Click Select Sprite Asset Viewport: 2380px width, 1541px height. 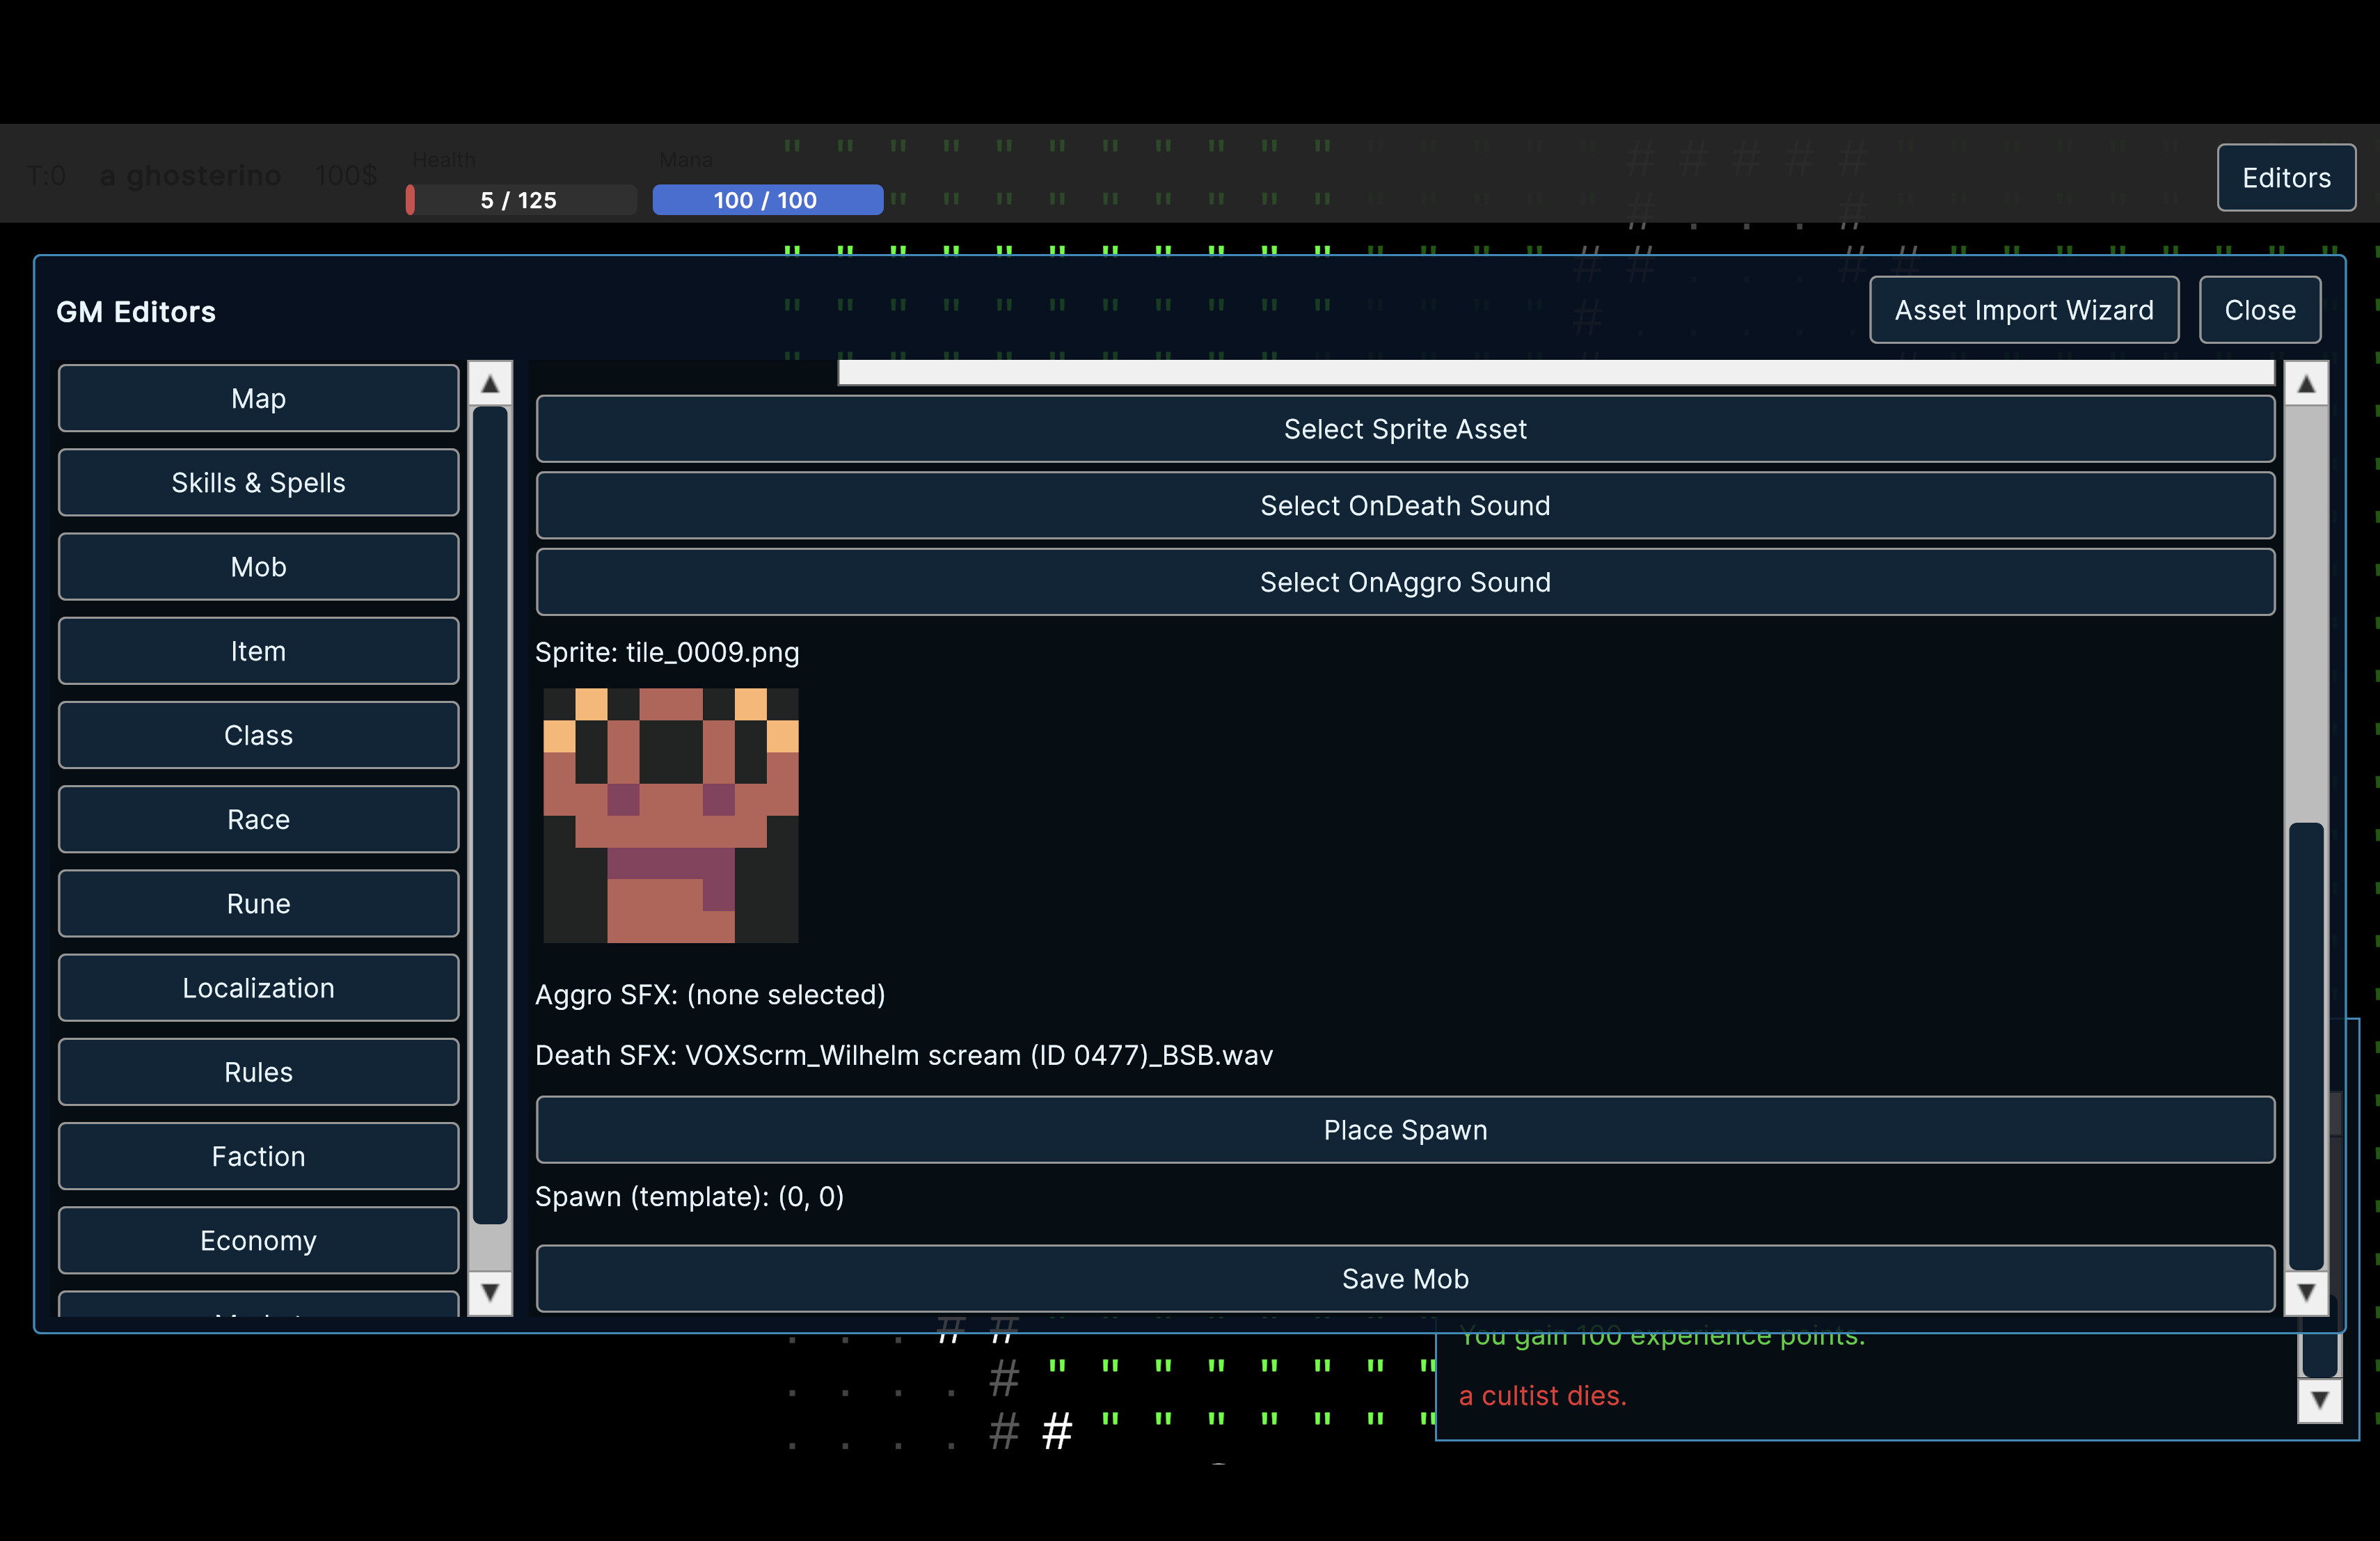coord(1404,429)
